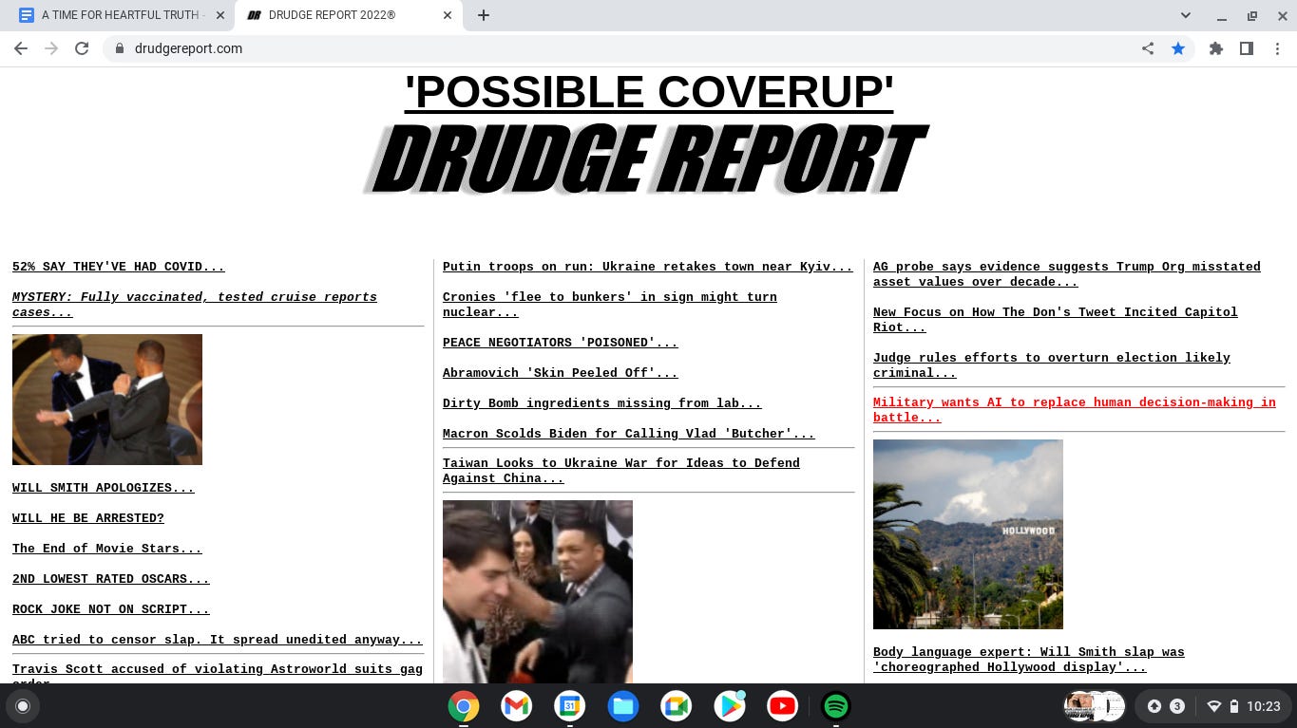Open the Travis Scott Astroworld link
The image size is (1297, 728).
218,673
